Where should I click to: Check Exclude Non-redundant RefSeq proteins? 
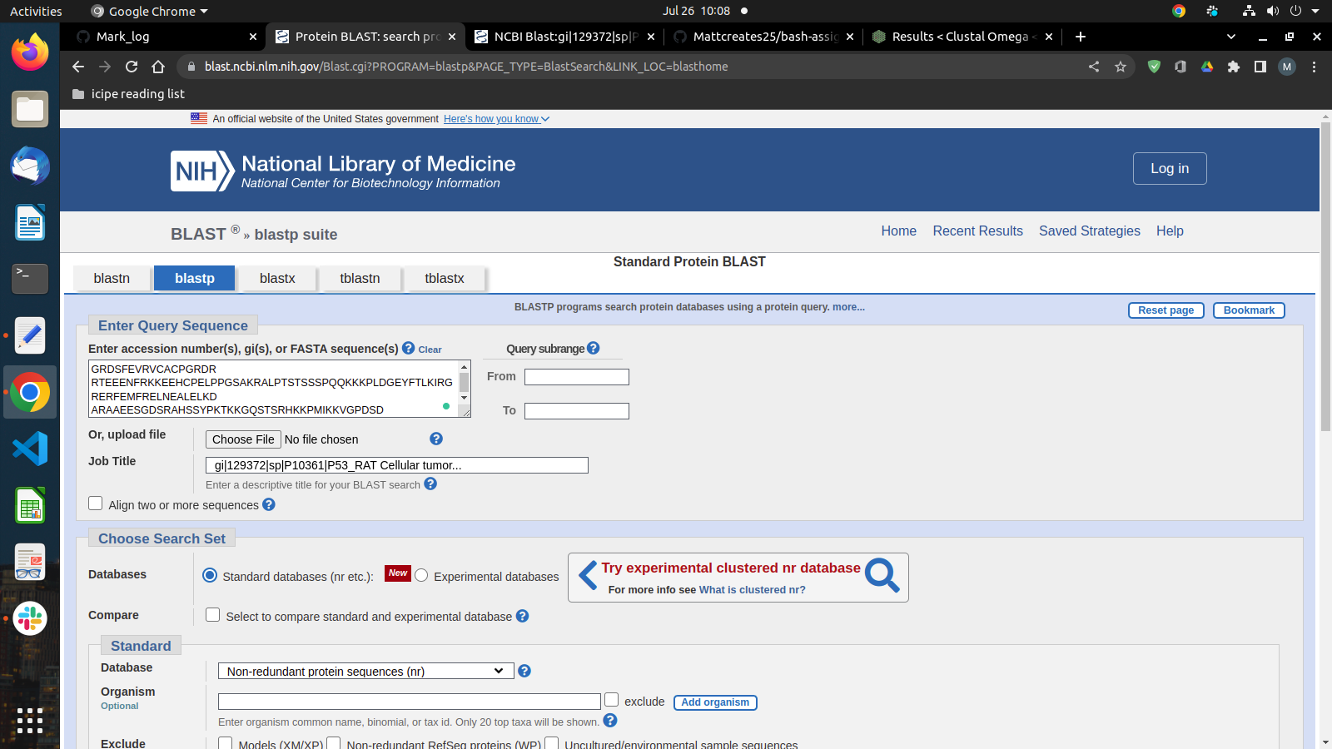[334, 743]
